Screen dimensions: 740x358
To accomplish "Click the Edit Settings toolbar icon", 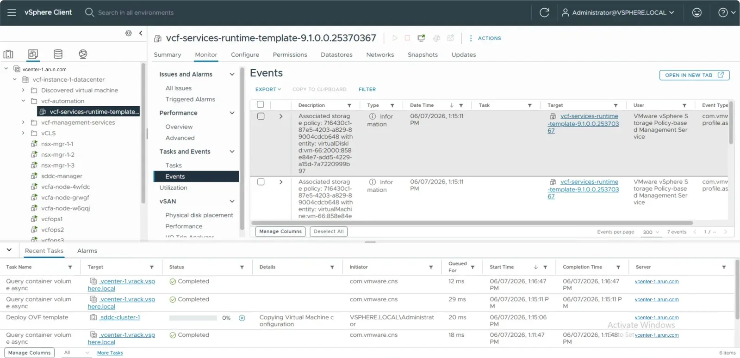I will pyautogui.click(x=436, y=38).
